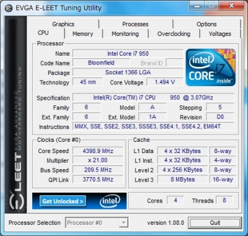Screen dimensions: 248x236
Task: Open the Options tab
Action: (x=206, y=24)
